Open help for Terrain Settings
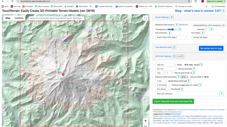 (172, 17)
